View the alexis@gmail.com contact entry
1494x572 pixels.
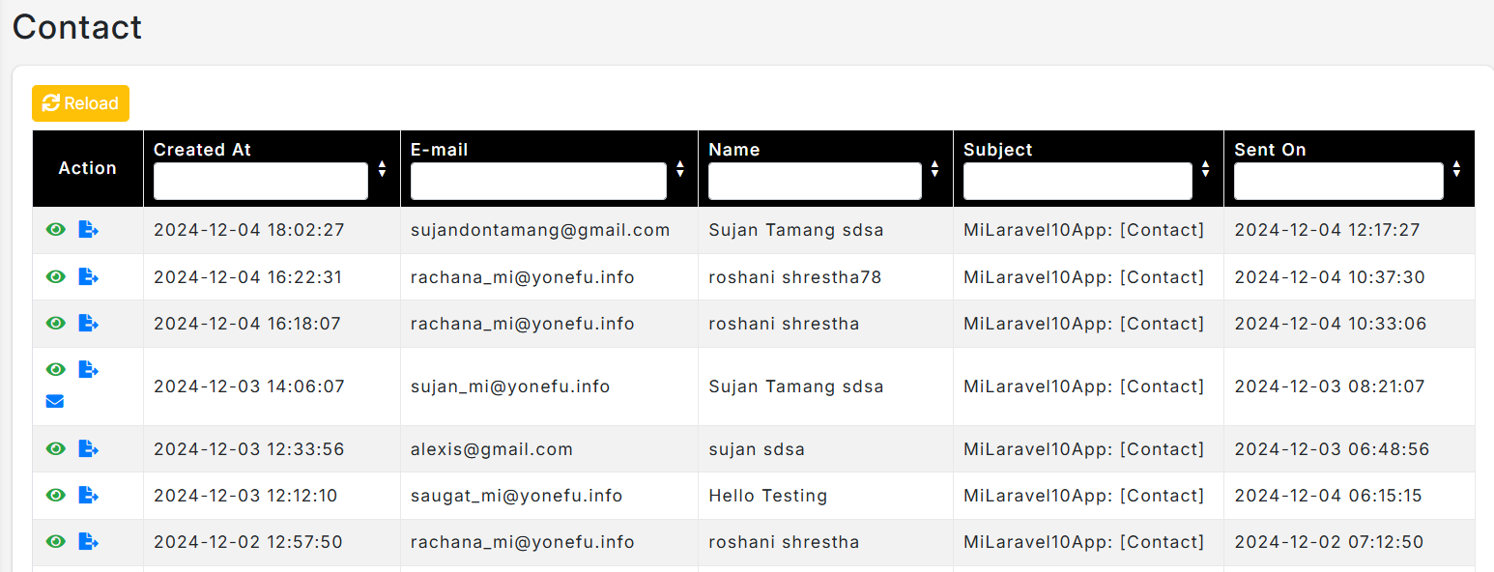pyautogui.click(x=56, y=448)
